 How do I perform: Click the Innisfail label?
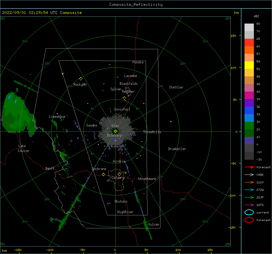coord(122,109)
